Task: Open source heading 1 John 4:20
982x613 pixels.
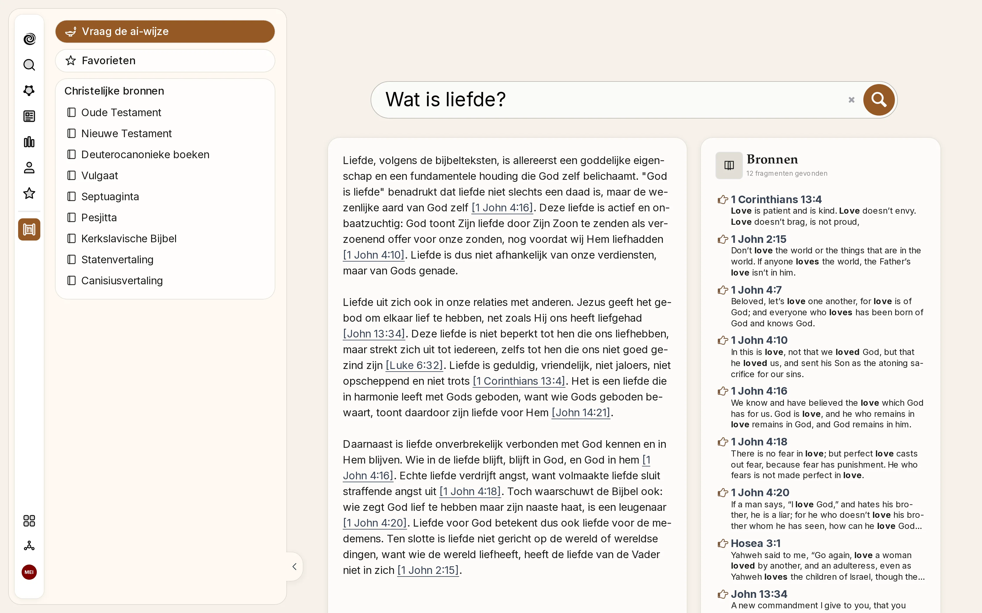Action: point(760,493)
